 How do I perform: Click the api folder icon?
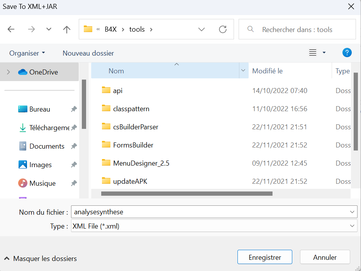106,90
